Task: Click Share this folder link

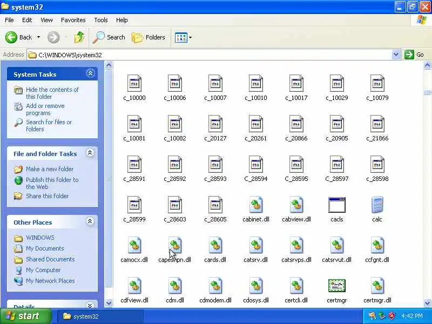Action: point(47,196)
